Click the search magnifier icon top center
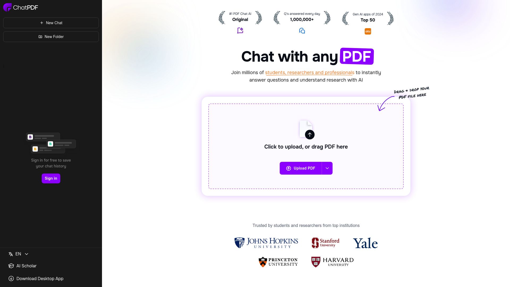The height and width of the screenshot is (287, 510). tap(302, 31)
